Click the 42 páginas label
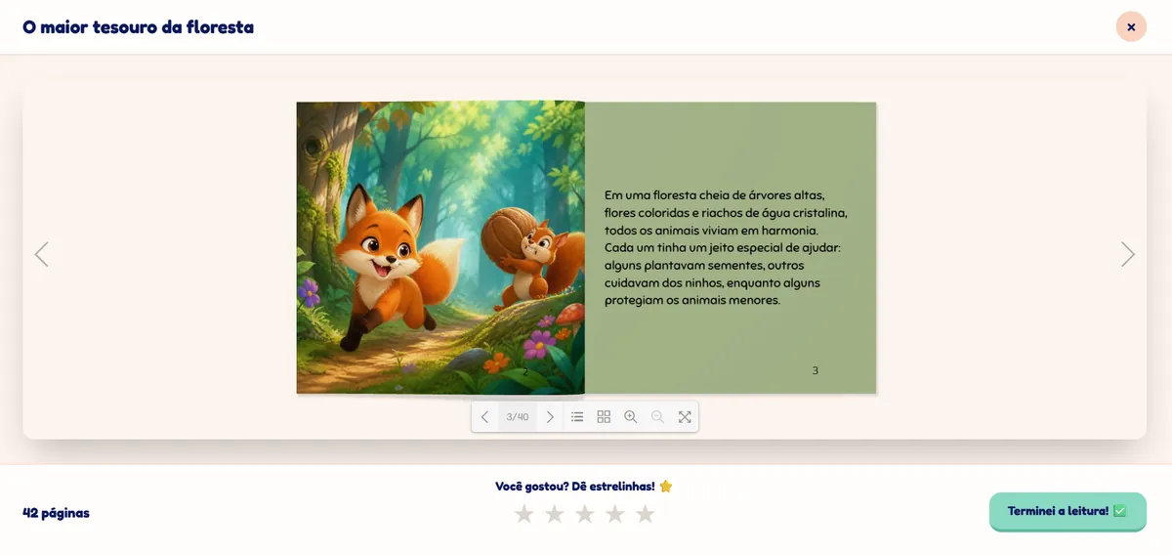The width and height of the screenshot is (1172, 555). click(56, 513)
